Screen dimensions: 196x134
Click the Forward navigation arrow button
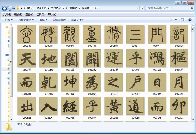coord(10,8)
